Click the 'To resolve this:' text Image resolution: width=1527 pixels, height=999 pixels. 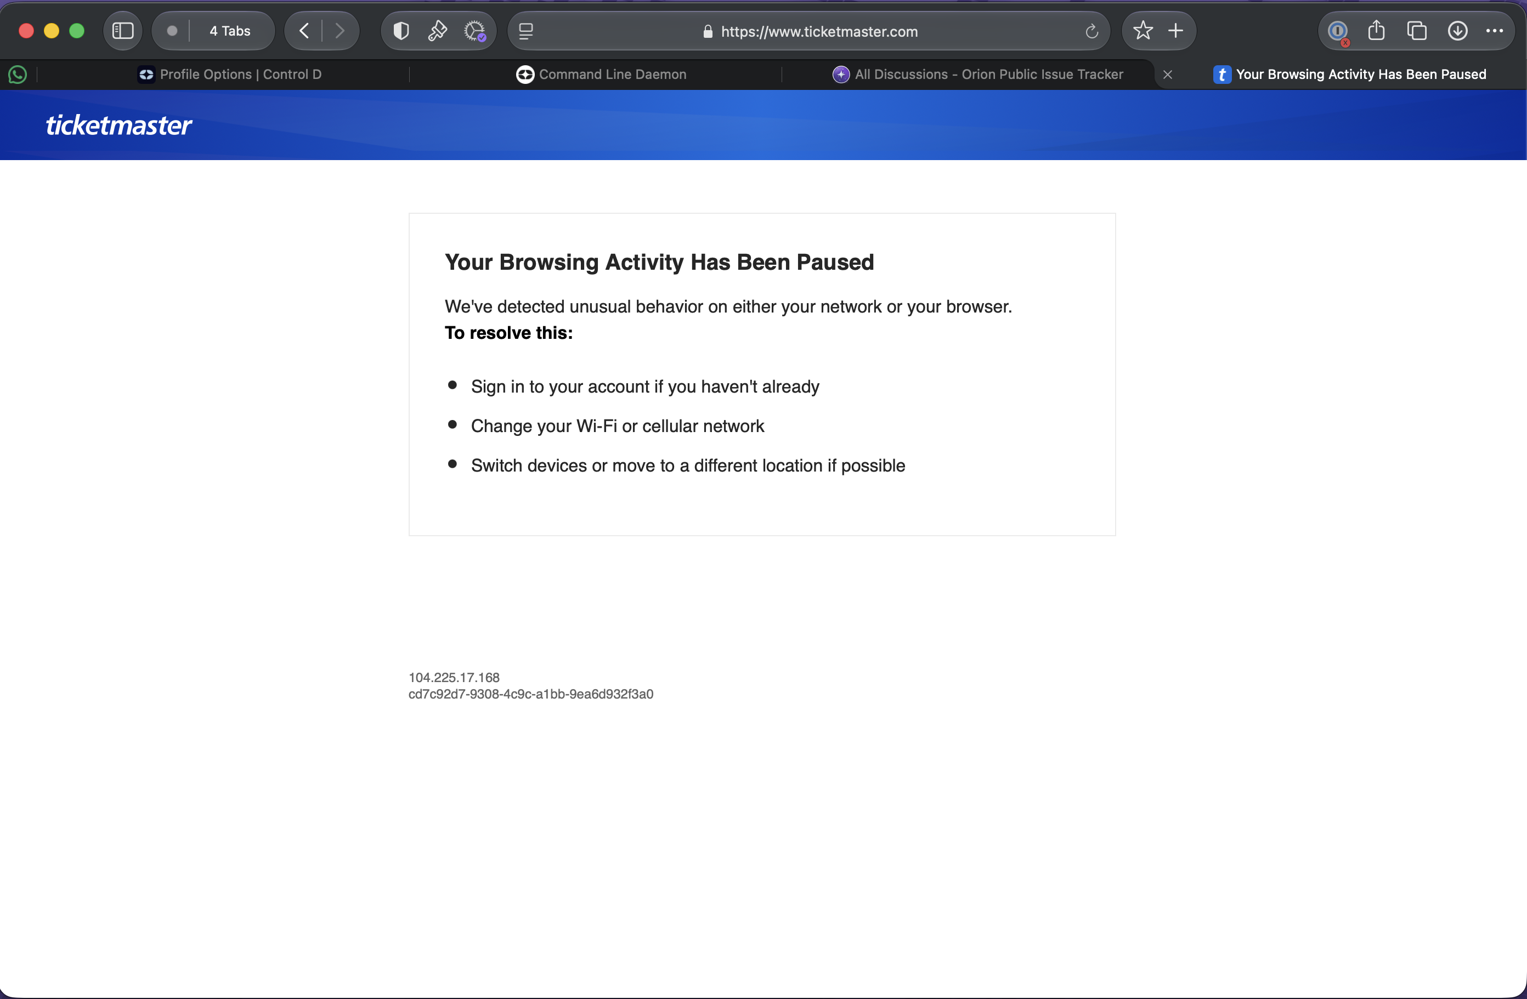coord(509,333)
